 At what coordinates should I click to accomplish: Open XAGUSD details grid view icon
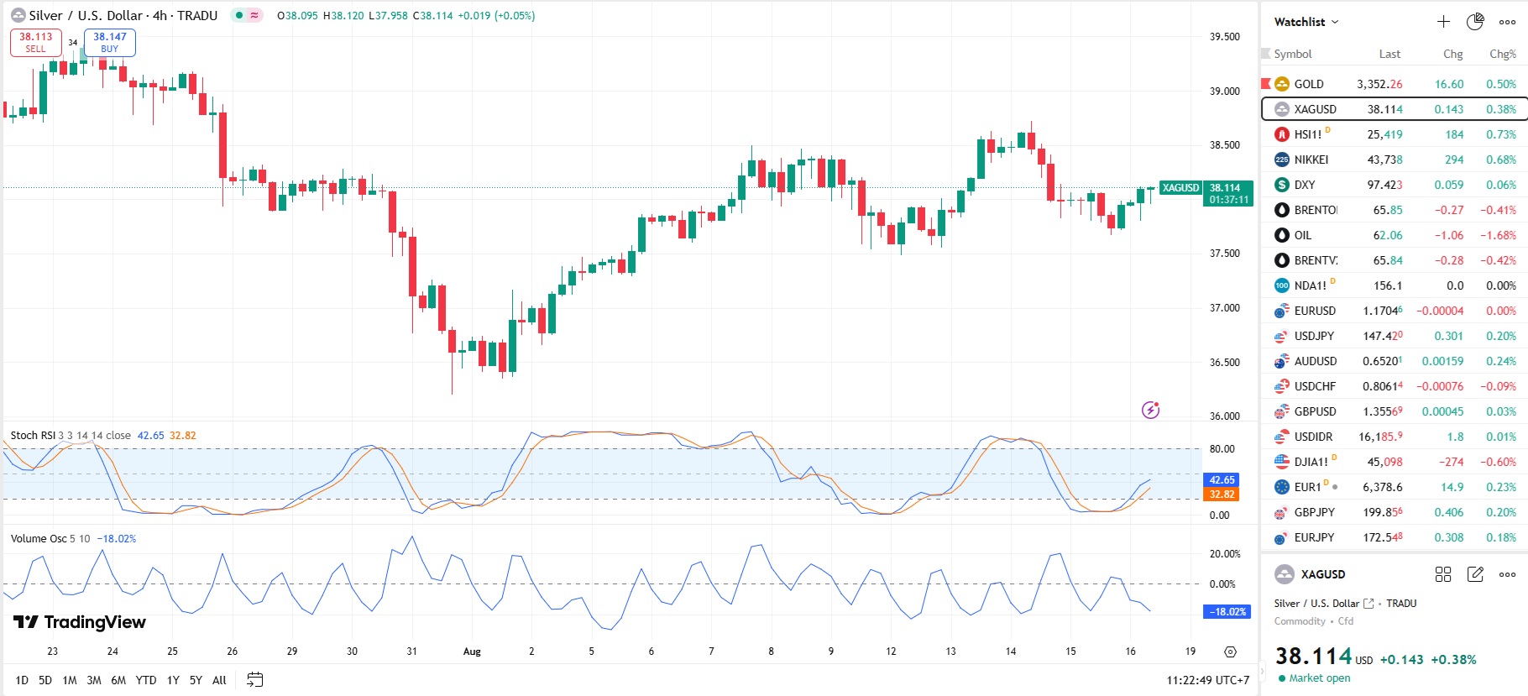tap(1443, 574)
